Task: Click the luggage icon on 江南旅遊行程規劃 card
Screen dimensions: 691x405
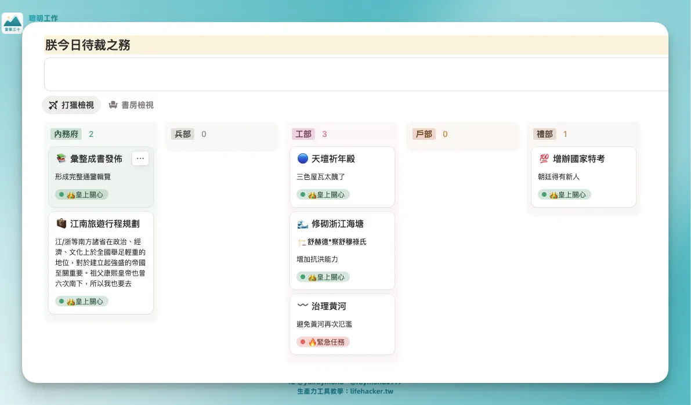Action: 61,223
